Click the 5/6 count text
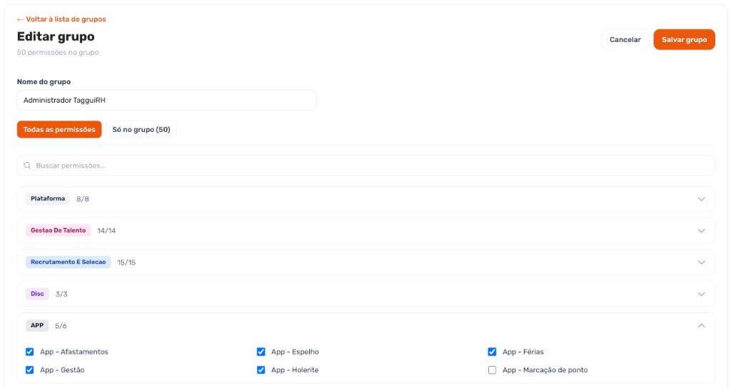This screenshot has width=731, height=388. [61, 325]
